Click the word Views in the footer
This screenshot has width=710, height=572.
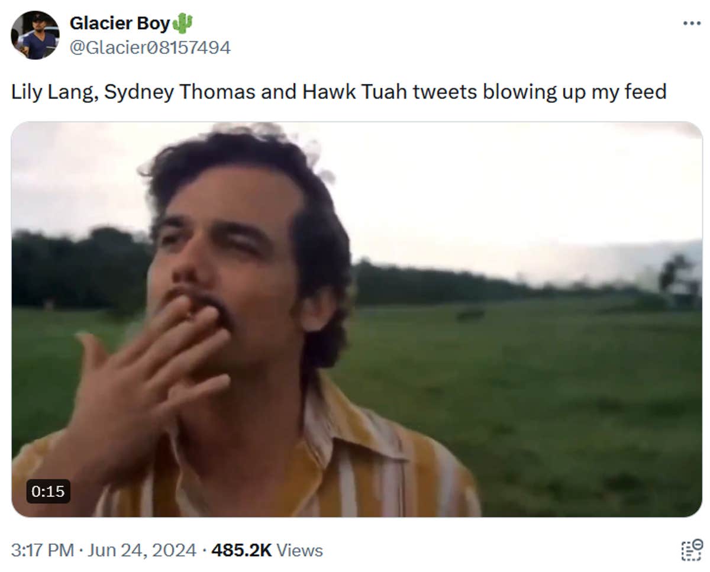click(x=299, y=550)
